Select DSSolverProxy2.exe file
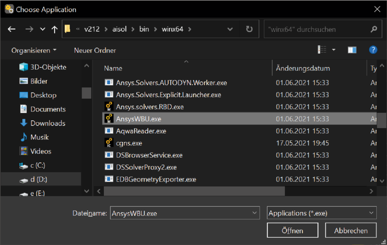This screenshot has height=245, width=387. (146, 167)
